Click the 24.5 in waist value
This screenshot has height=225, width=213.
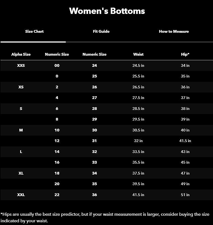[x=138, y=65]
